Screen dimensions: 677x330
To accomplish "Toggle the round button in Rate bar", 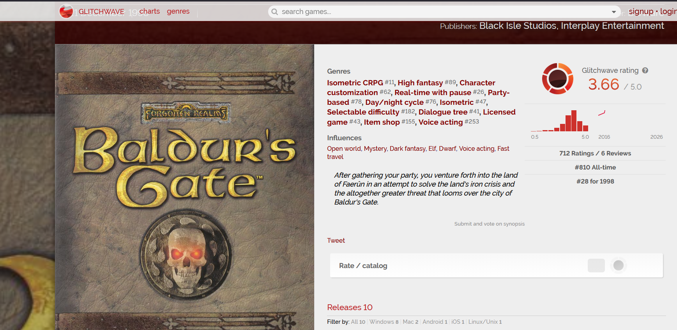I will point(619,266).
